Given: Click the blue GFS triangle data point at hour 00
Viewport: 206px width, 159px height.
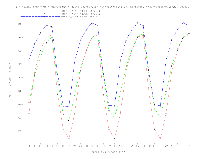Looking at the screenshot, I should tap(29, 60).
